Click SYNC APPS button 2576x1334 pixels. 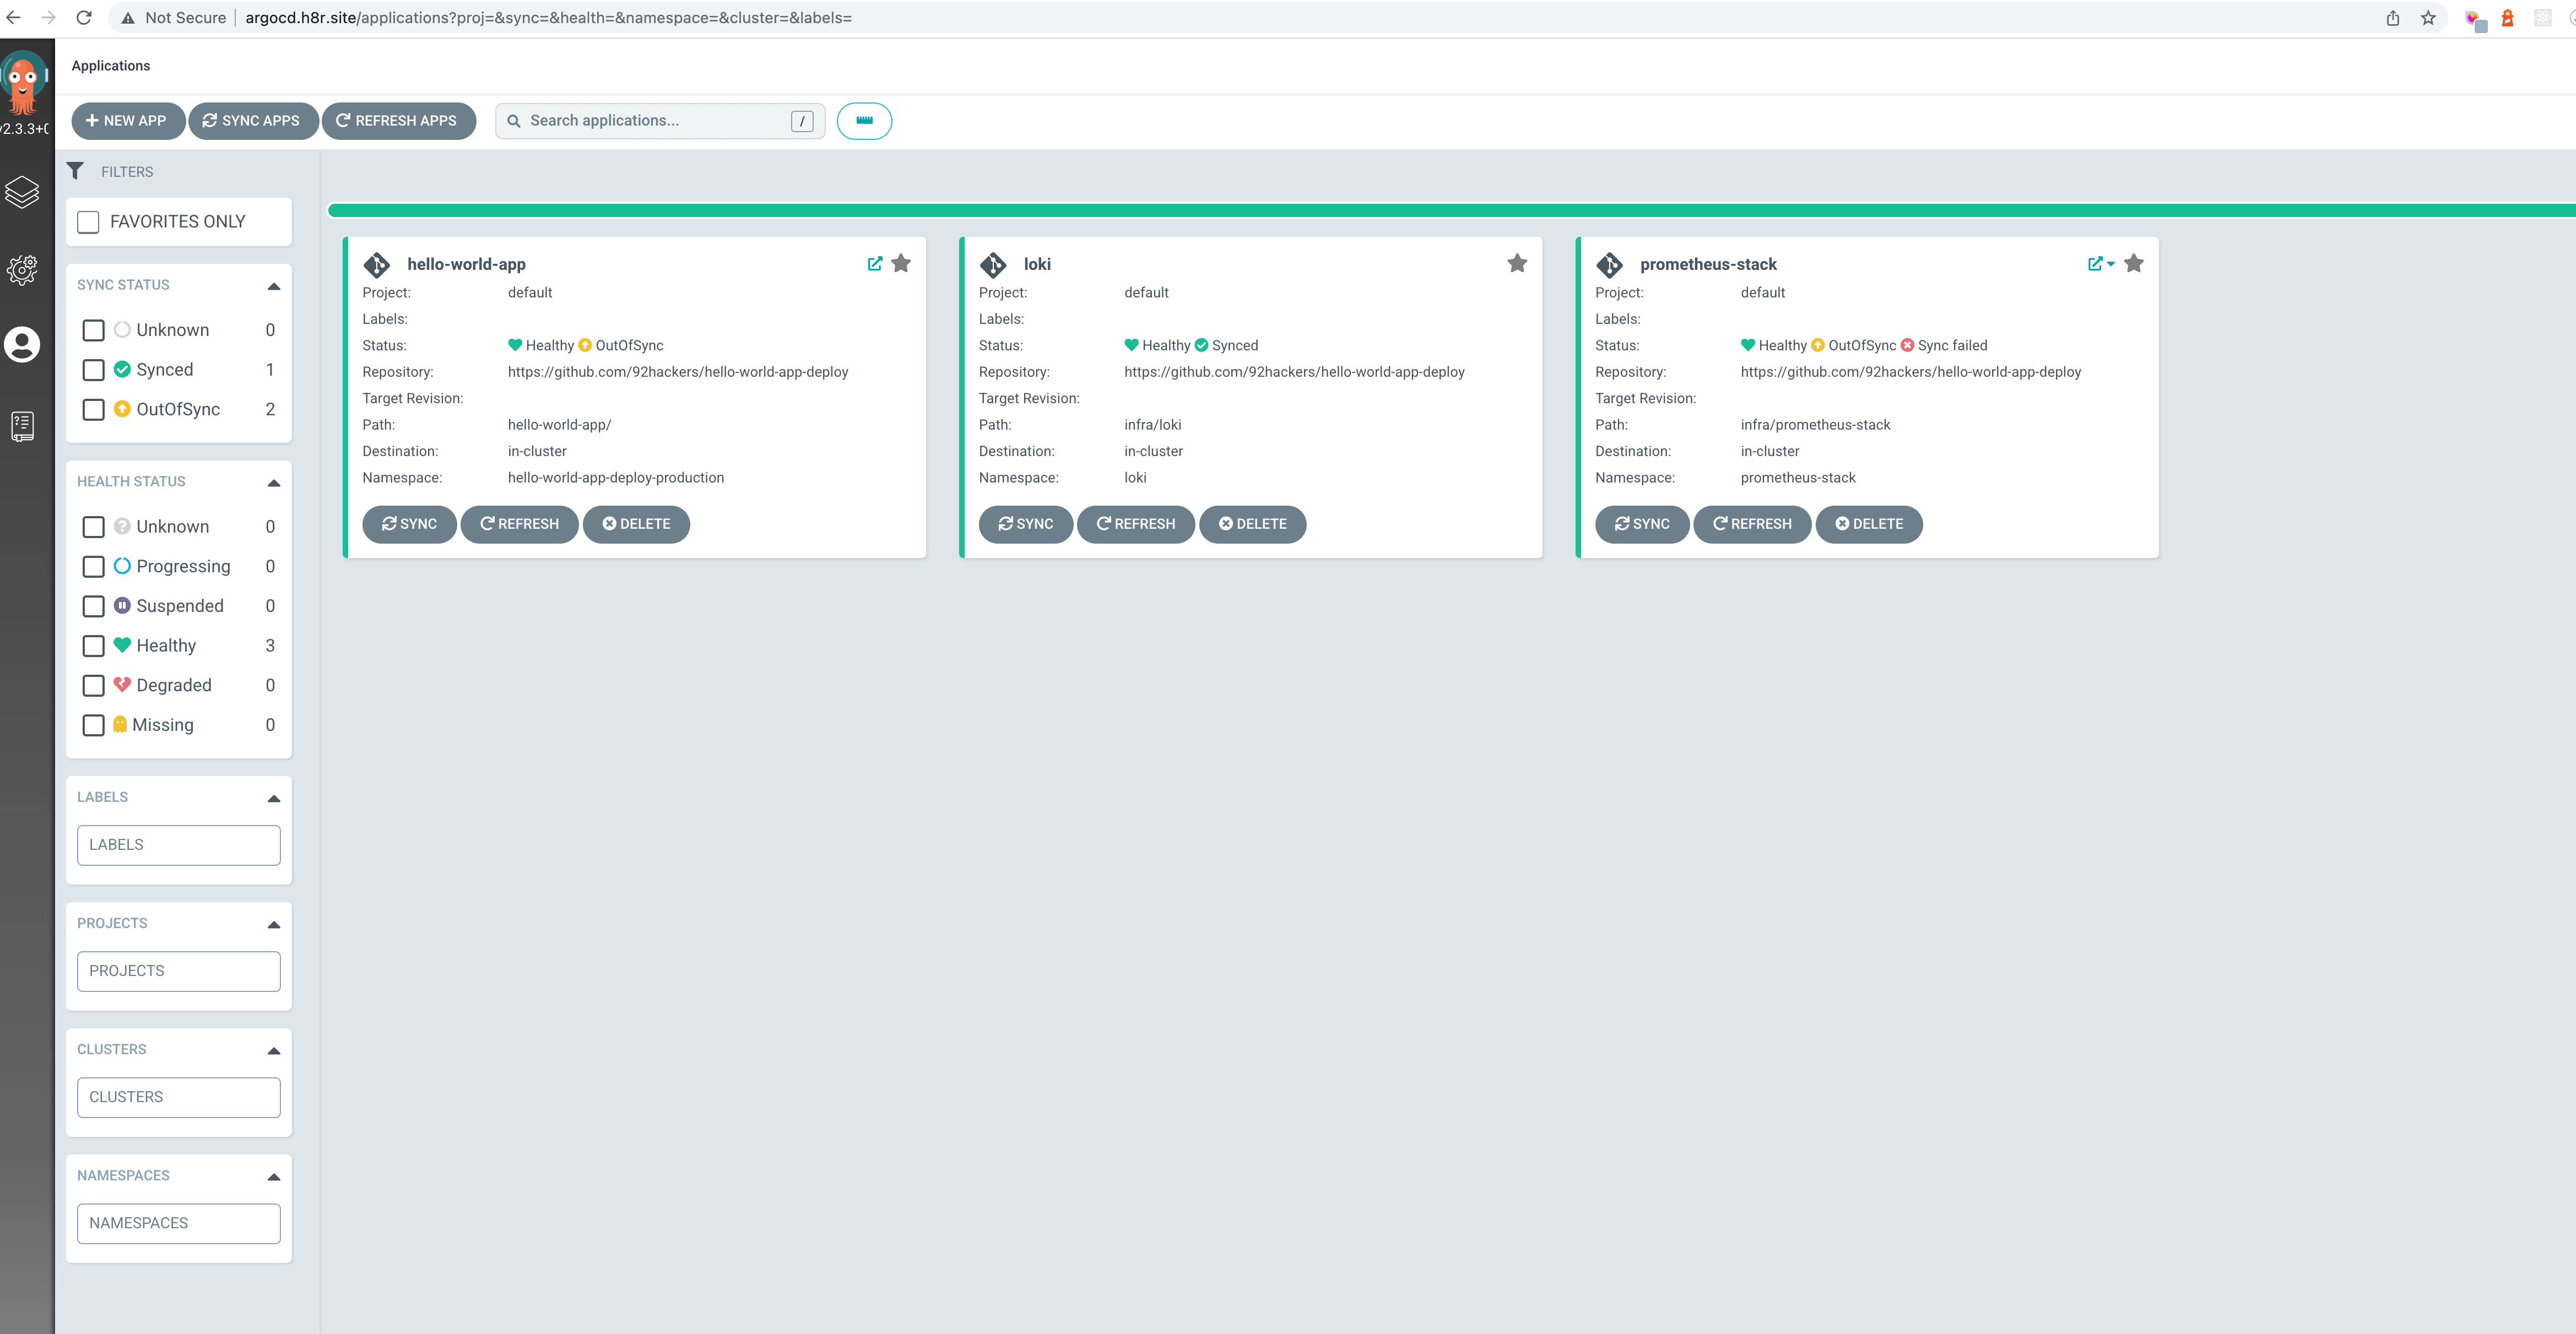253,121
